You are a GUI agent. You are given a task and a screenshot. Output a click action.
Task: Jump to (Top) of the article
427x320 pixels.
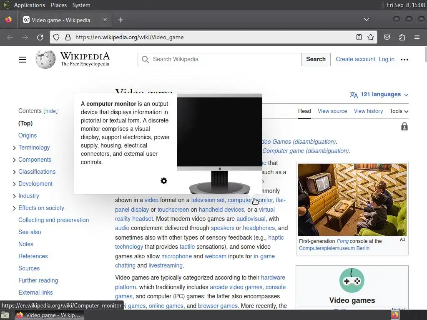[25, 123]
